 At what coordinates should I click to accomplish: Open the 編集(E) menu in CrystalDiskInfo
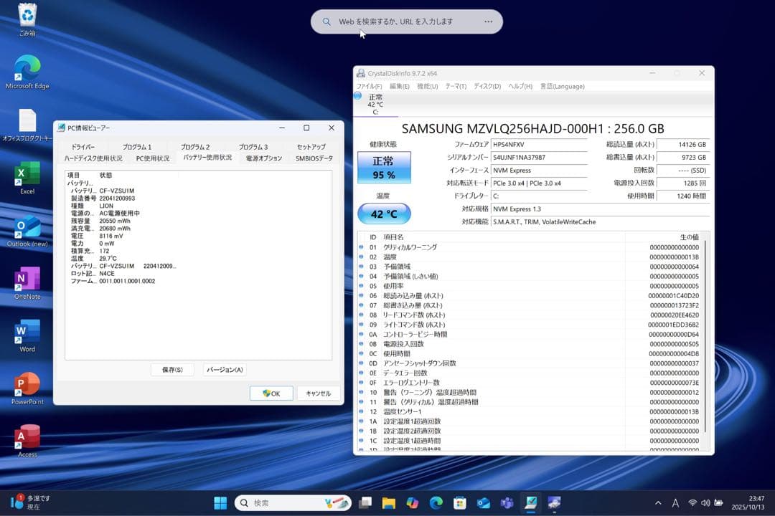pyautogui.click(x=400, y=87)
